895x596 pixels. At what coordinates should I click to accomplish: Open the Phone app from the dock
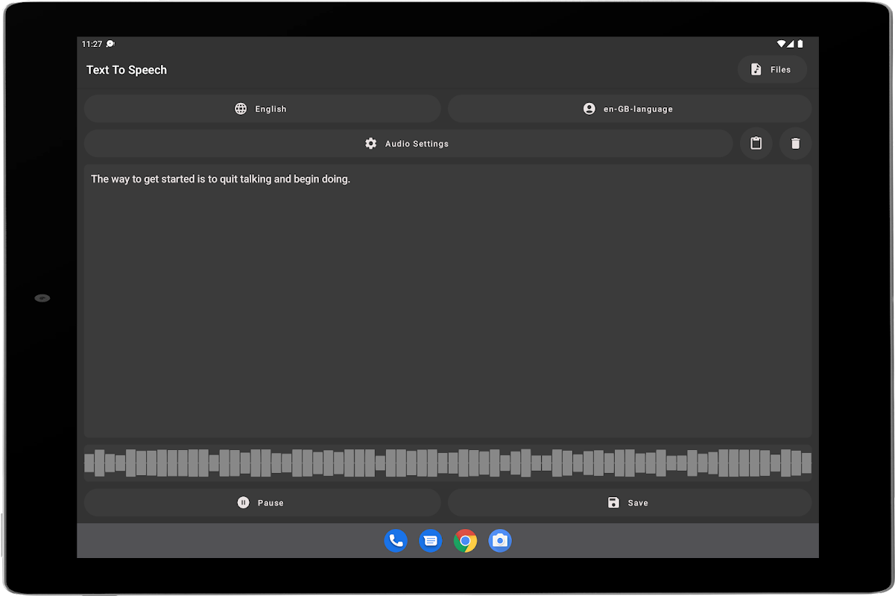[x=396, y=541]
